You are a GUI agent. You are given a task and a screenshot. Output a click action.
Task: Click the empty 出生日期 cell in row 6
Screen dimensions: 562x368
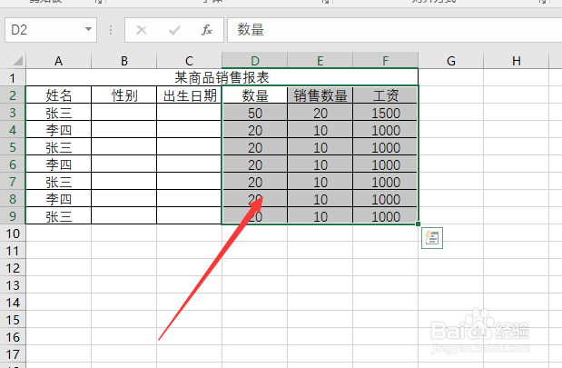pos(189,164)
